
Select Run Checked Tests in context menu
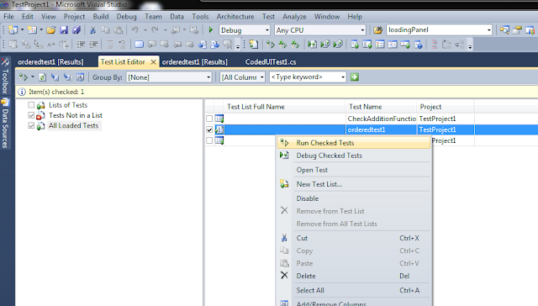pos(354,143)
